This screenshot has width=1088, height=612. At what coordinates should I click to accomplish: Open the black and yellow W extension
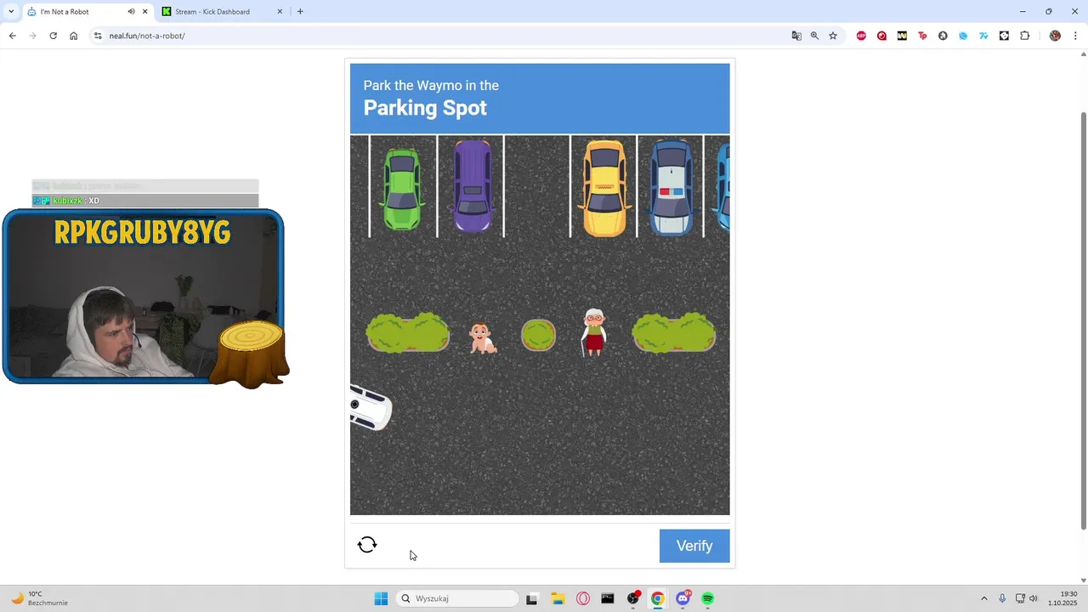tap(902, 36)
